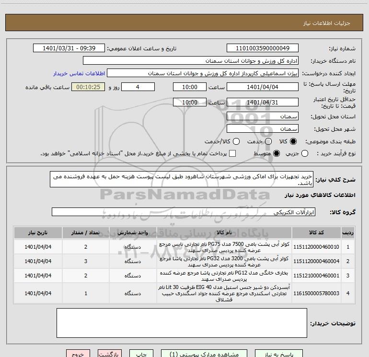Screen dimensions: 369x357
Task: Click the واحد شمارش column header
Action: click(x=133, y=232)
